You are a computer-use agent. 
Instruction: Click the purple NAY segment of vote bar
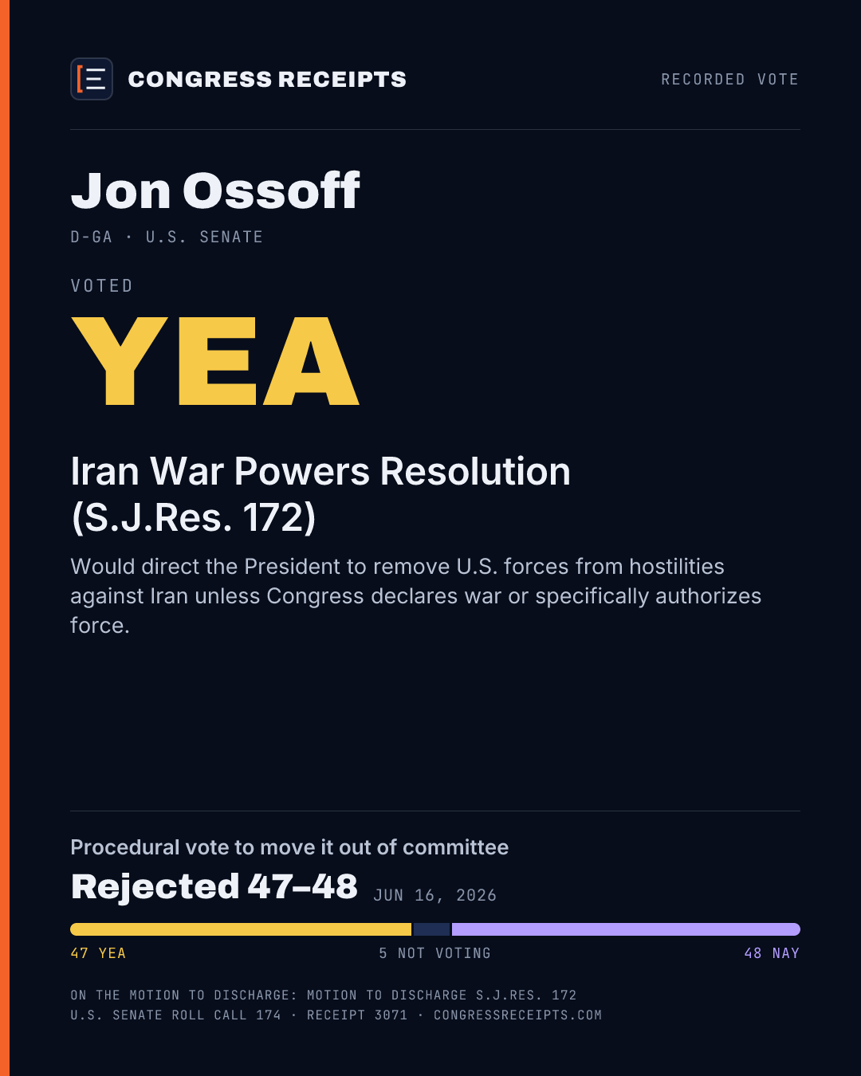tap(626, 929)
